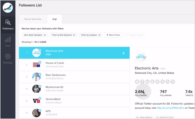Image resolution: width=195 pixels, height=119 pixels.
Task: Click the House of Cards flag avatar
Action: click(36, 65)
